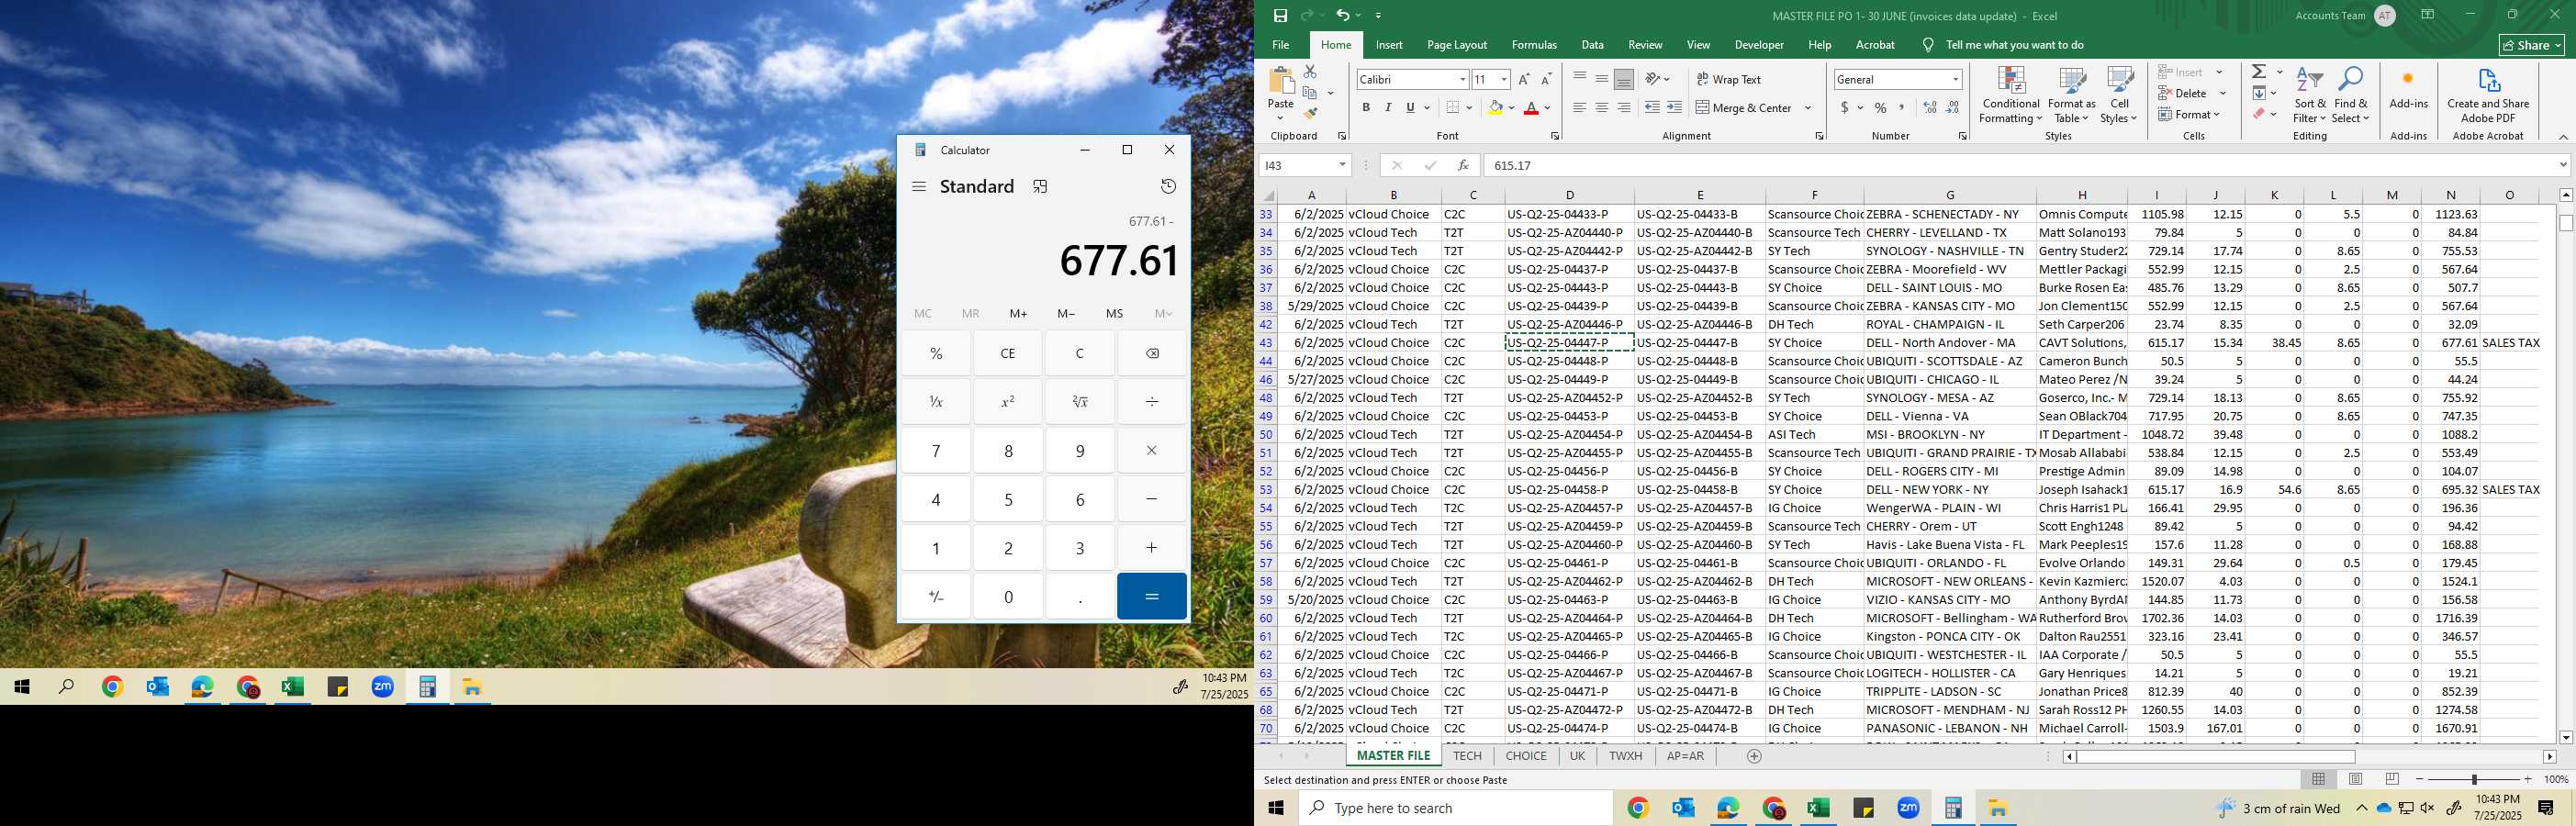Click the Calculator backspace key

click(1152, 353)
